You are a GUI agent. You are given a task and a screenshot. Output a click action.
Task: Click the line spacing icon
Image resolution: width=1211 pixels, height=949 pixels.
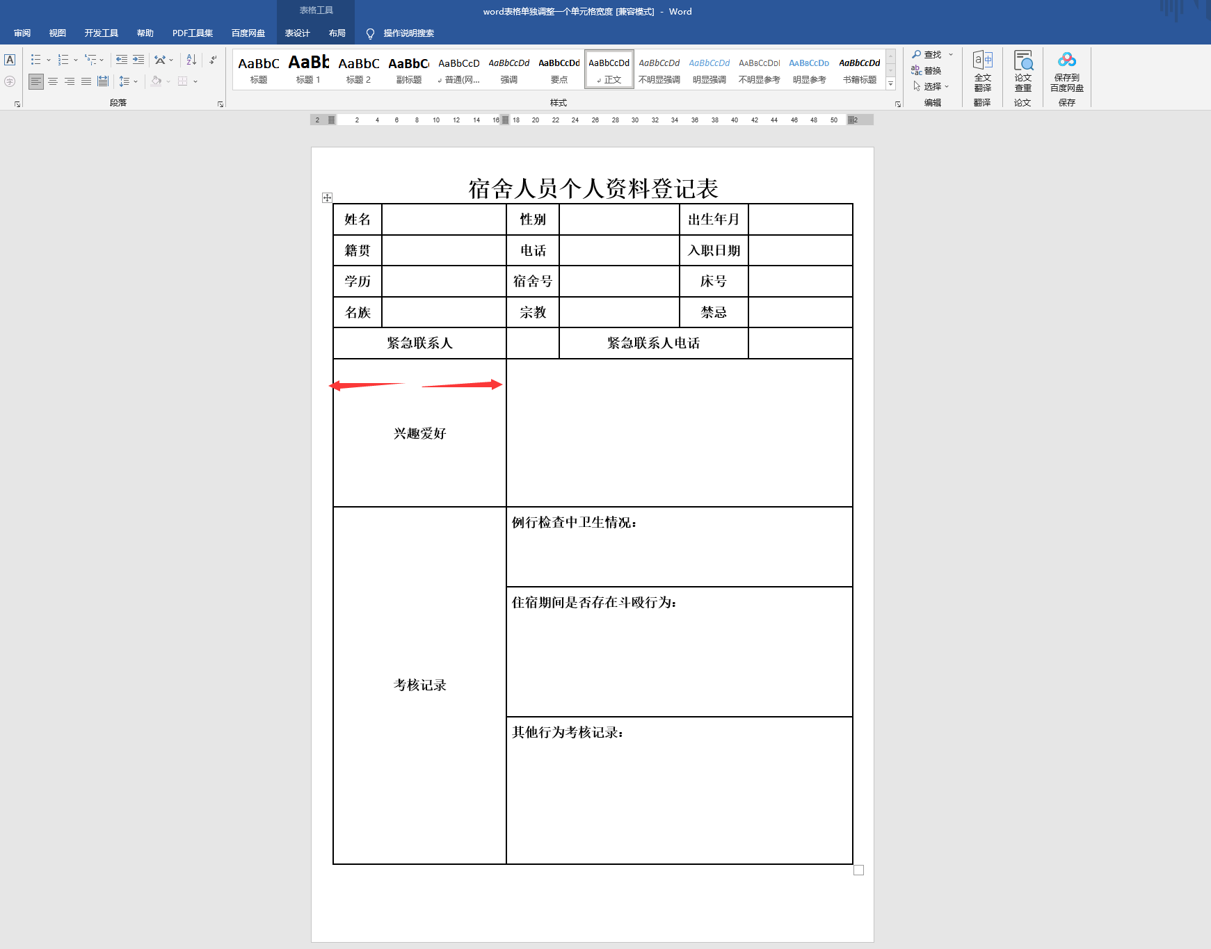point(125,81)
